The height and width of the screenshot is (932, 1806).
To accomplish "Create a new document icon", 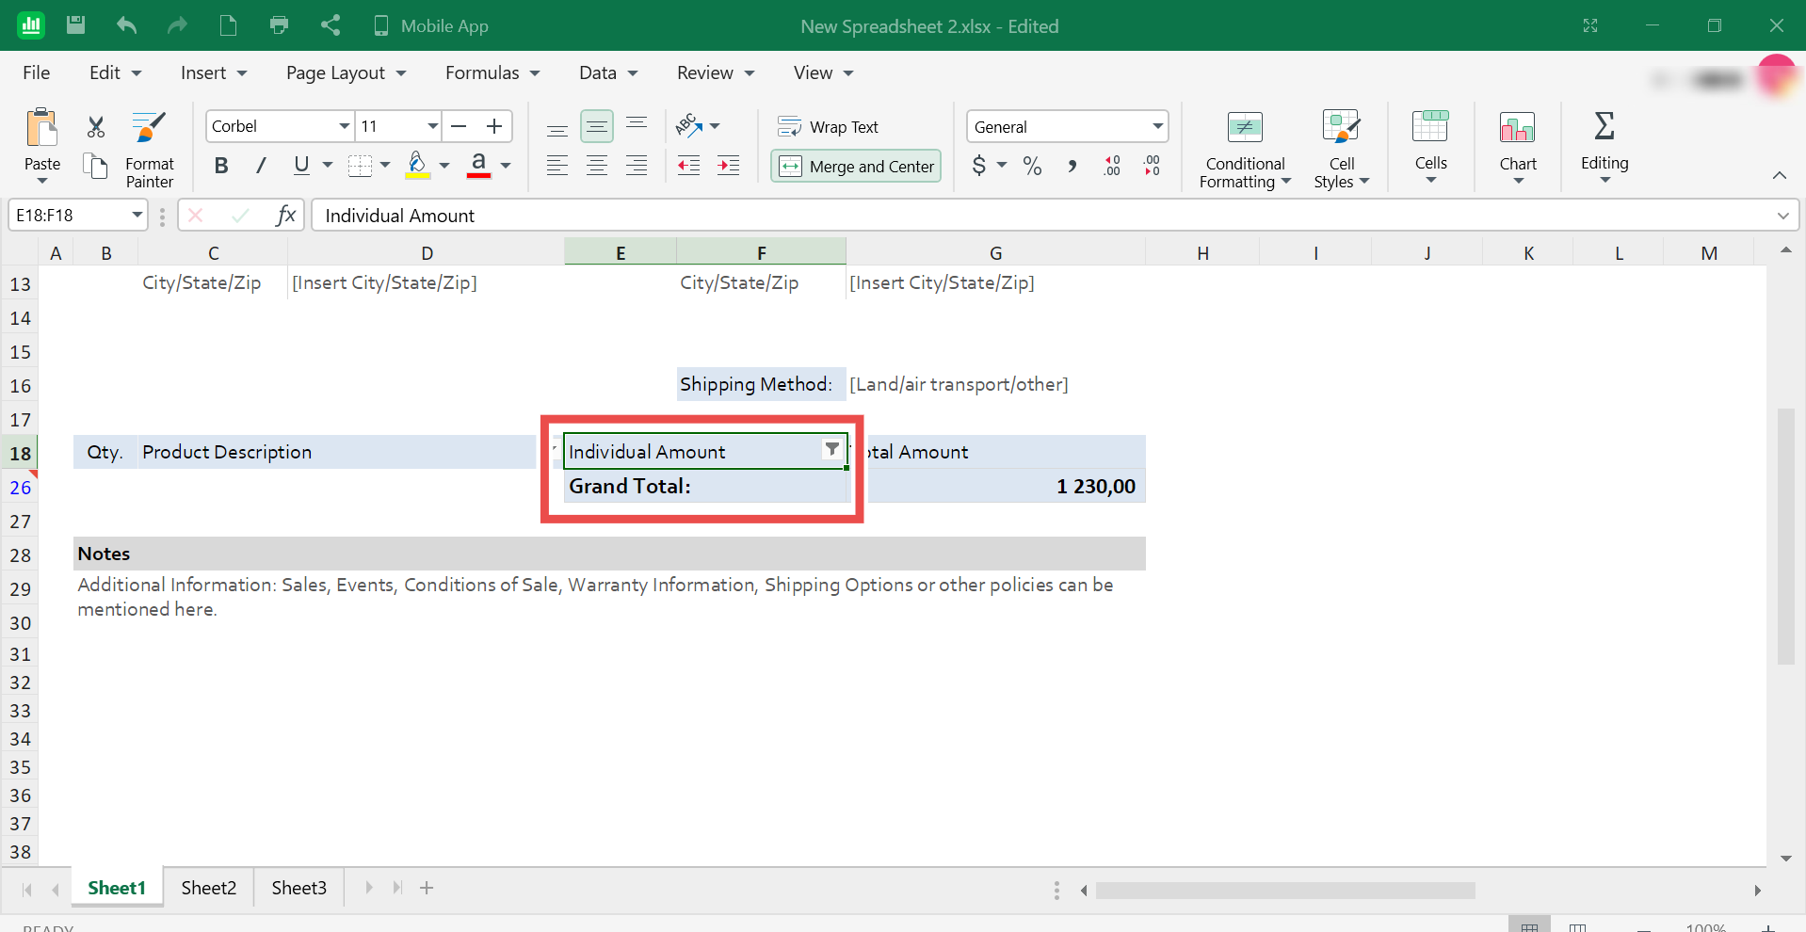I will pyautogui.click(x=228, y=25).
